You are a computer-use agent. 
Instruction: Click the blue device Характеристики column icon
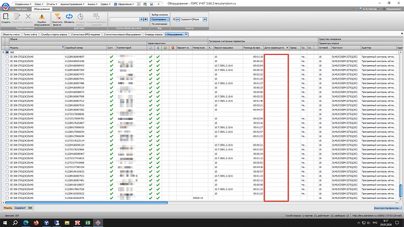coord(158,48)
